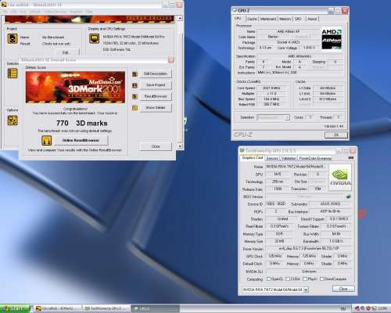Click the Show Details button
Viewport: 391px width, 313px height.
click(x=156, y=108)
